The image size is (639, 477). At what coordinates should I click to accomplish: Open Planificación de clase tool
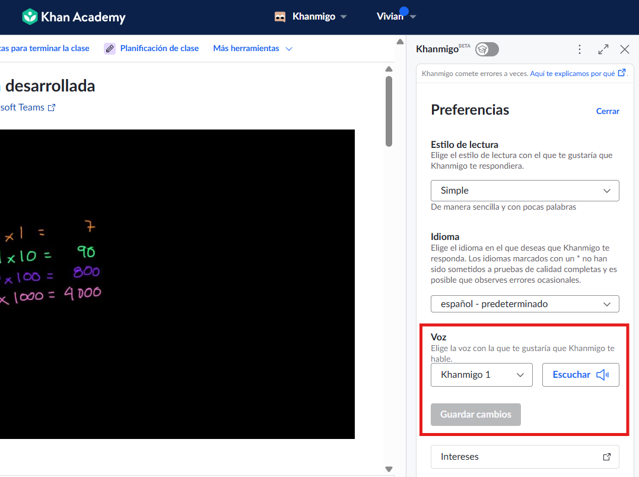coord(160,48)
